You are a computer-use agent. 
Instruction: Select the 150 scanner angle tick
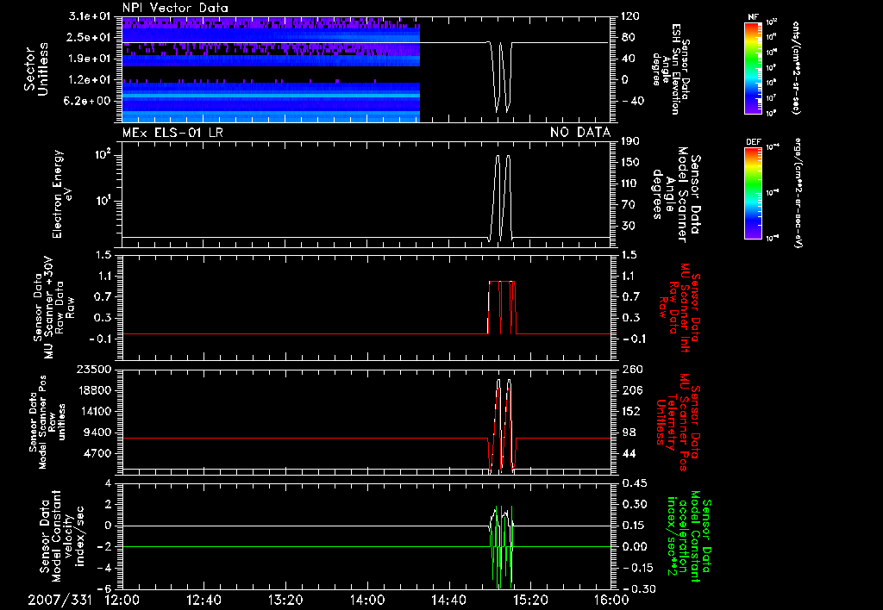pyautogui.click(x=630, y=162)
